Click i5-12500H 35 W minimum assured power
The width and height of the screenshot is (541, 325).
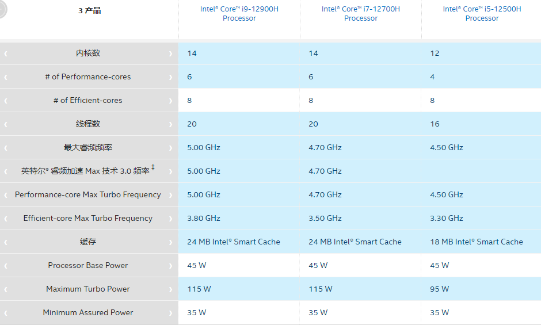440,312
